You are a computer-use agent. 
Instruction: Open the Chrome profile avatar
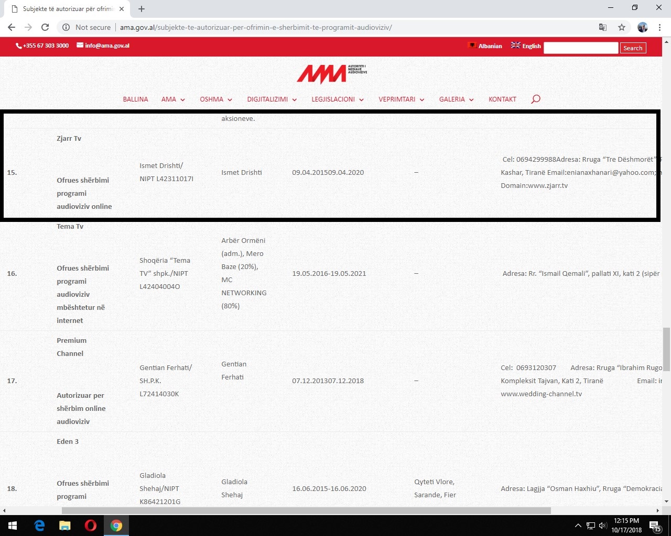642,27
